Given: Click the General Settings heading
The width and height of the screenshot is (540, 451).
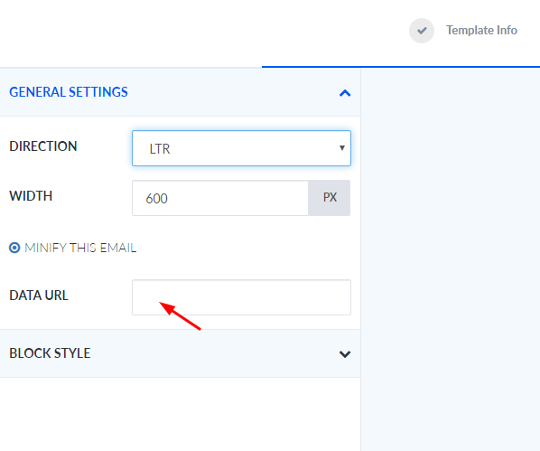Looking at the screenshot, I should (x=69, y=92).
